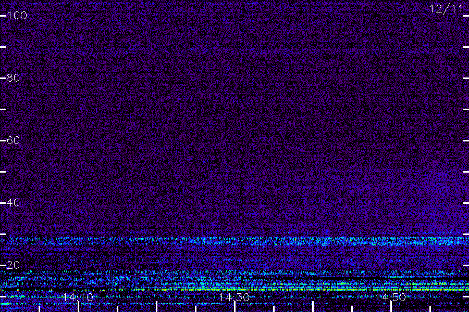Click the 80 frequency axis label
Screen dimensions: 469x312
tap(13, 78)
